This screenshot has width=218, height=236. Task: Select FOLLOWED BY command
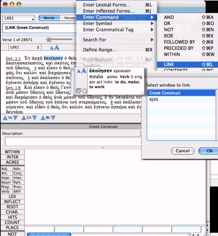coord(187,42)
